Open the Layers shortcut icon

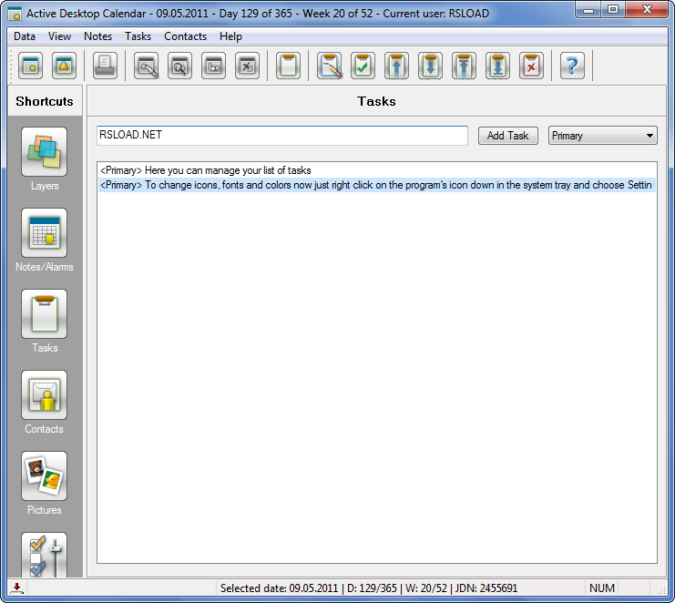(45, 151)
